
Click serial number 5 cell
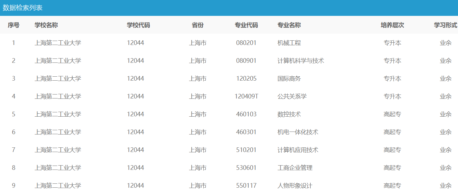point(14,114)
